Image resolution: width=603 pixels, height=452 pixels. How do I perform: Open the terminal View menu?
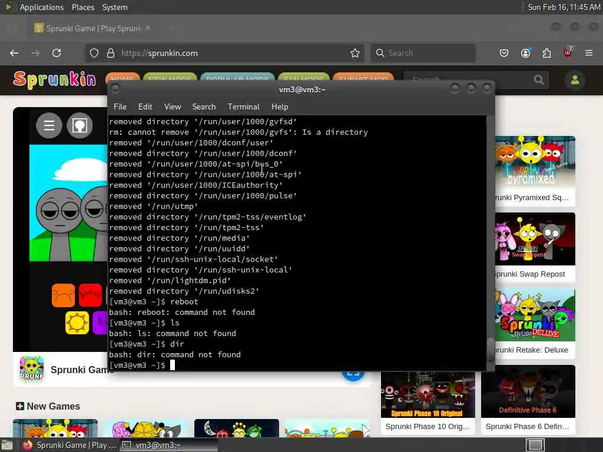(x=173, y=107)
